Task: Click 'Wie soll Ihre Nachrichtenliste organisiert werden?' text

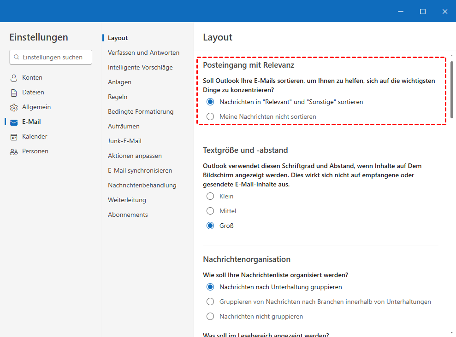Action: 275,275
